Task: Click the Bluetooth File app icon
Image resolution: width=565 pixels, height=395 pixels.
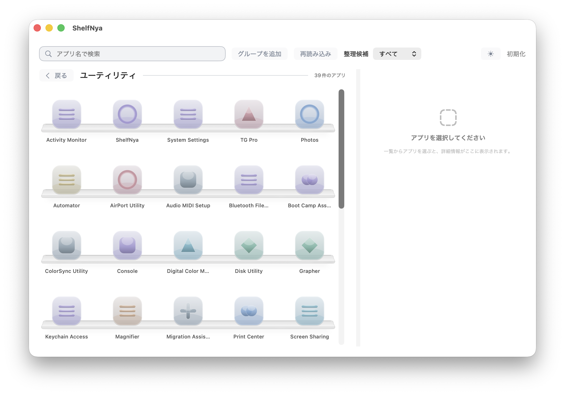Action: tap(249, 180)
